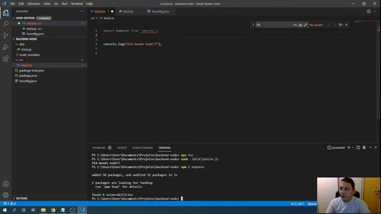Image resolution: width=381 pixels, height=214 pixels.
Task: Split the terminal panel
Action: click(x=358, y=147)
